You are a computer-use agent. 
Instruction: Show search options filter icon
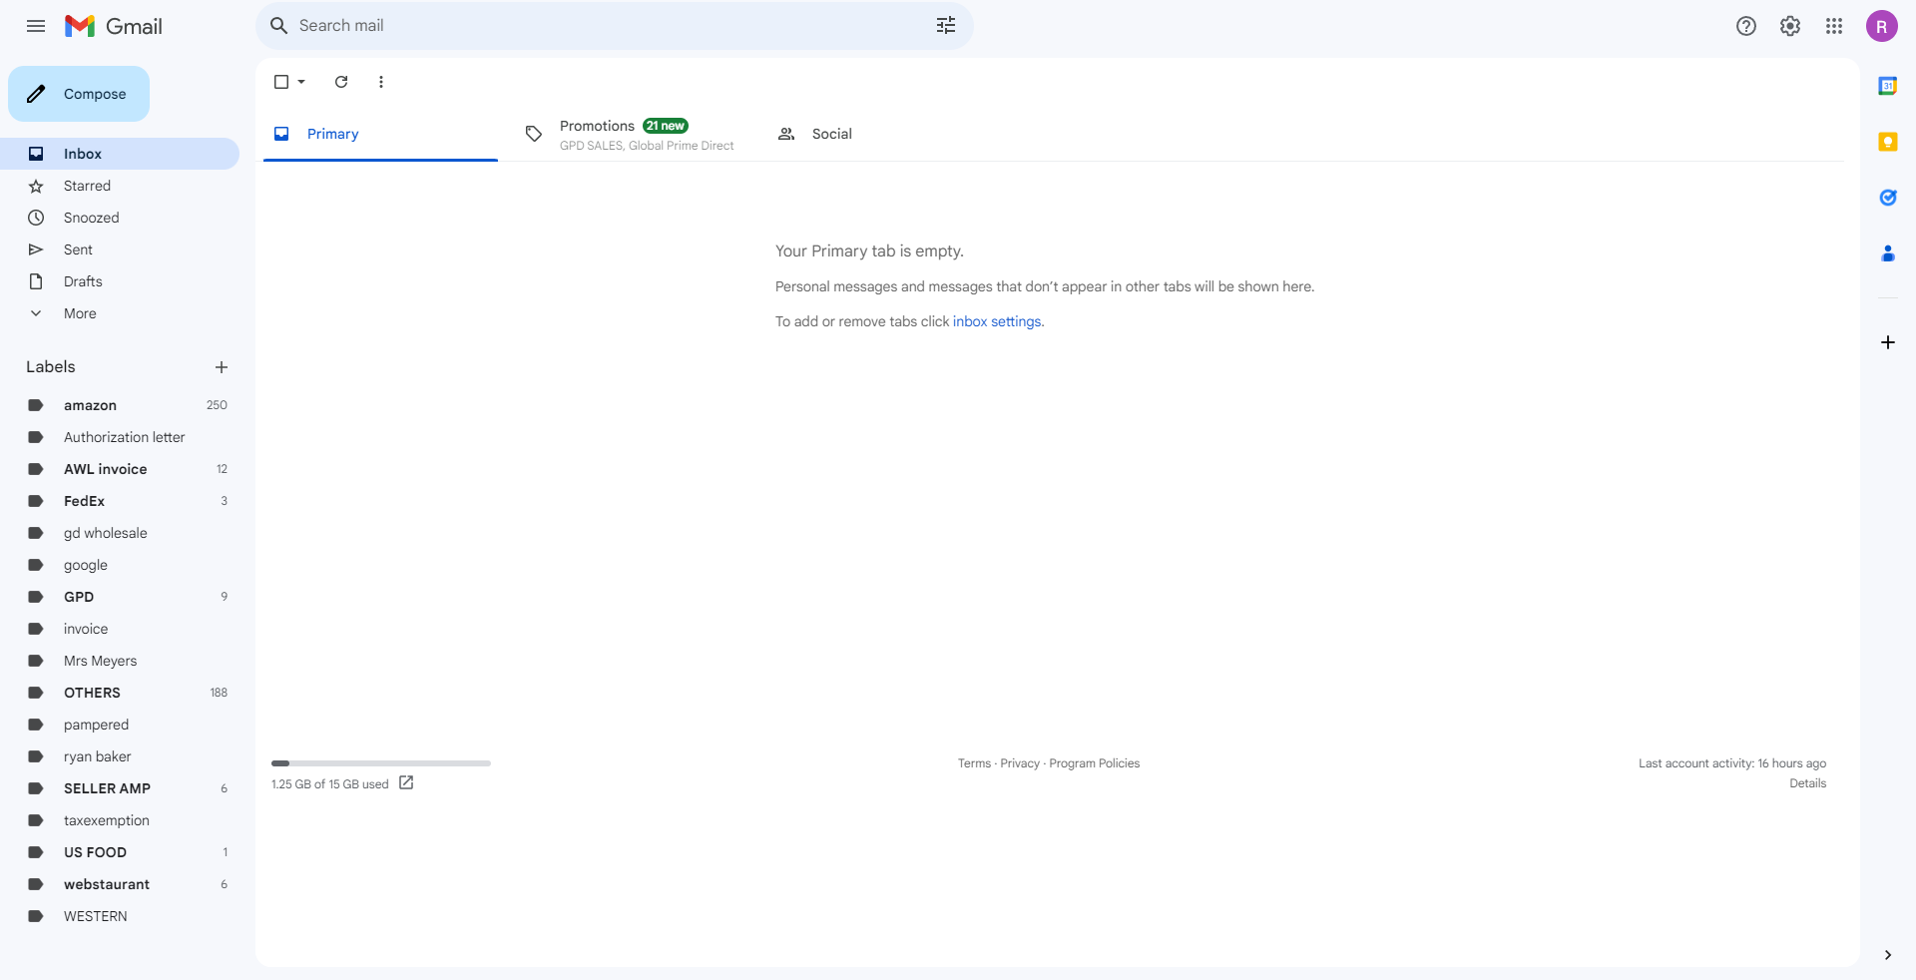[946, 26]
